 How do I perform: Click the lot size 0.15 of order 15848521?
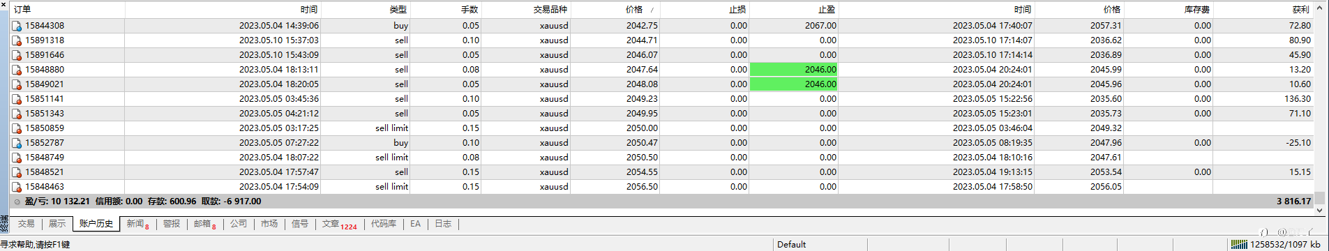[471, 172]
